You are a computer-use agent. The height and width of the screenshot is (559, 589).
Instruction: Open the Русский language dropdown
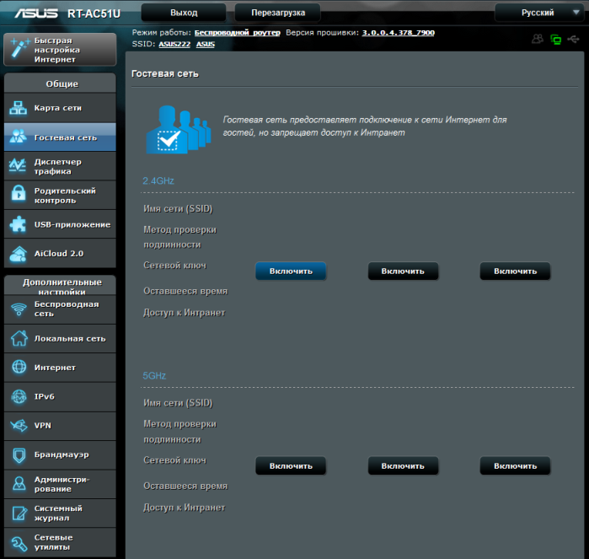pyautogui.click(x=540, y=13)
